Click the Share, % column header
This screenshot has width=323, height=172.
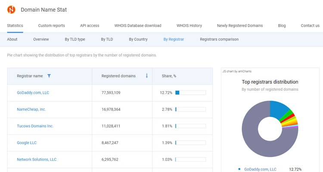pyautogui.click(x=169, y=76)
